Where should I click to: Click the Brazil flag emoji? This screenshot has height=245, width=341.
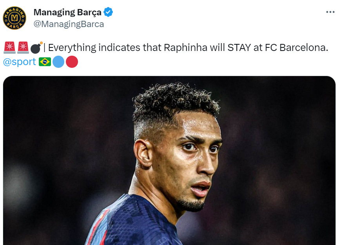45,62
